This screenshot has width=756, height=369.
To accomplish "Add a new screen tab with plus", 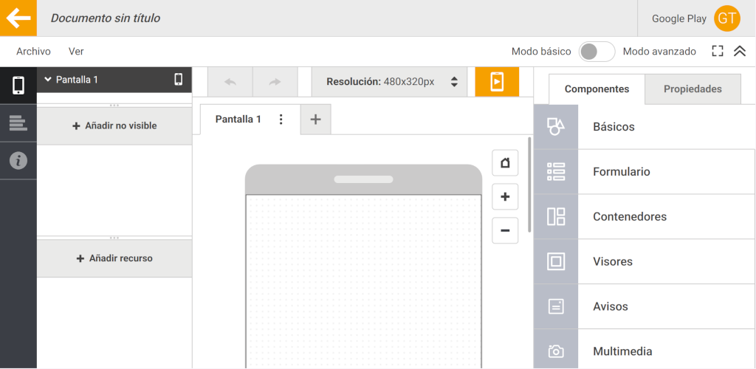I will coord(315,119).
